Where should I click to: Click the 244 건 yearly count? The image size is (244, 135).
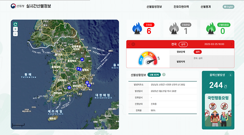(x=218, y=85)
